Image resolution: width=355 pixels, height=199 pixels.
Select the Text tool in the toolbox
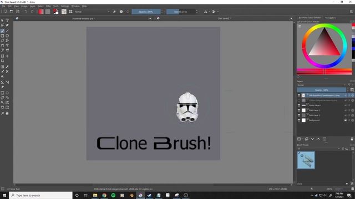[7, 20]
